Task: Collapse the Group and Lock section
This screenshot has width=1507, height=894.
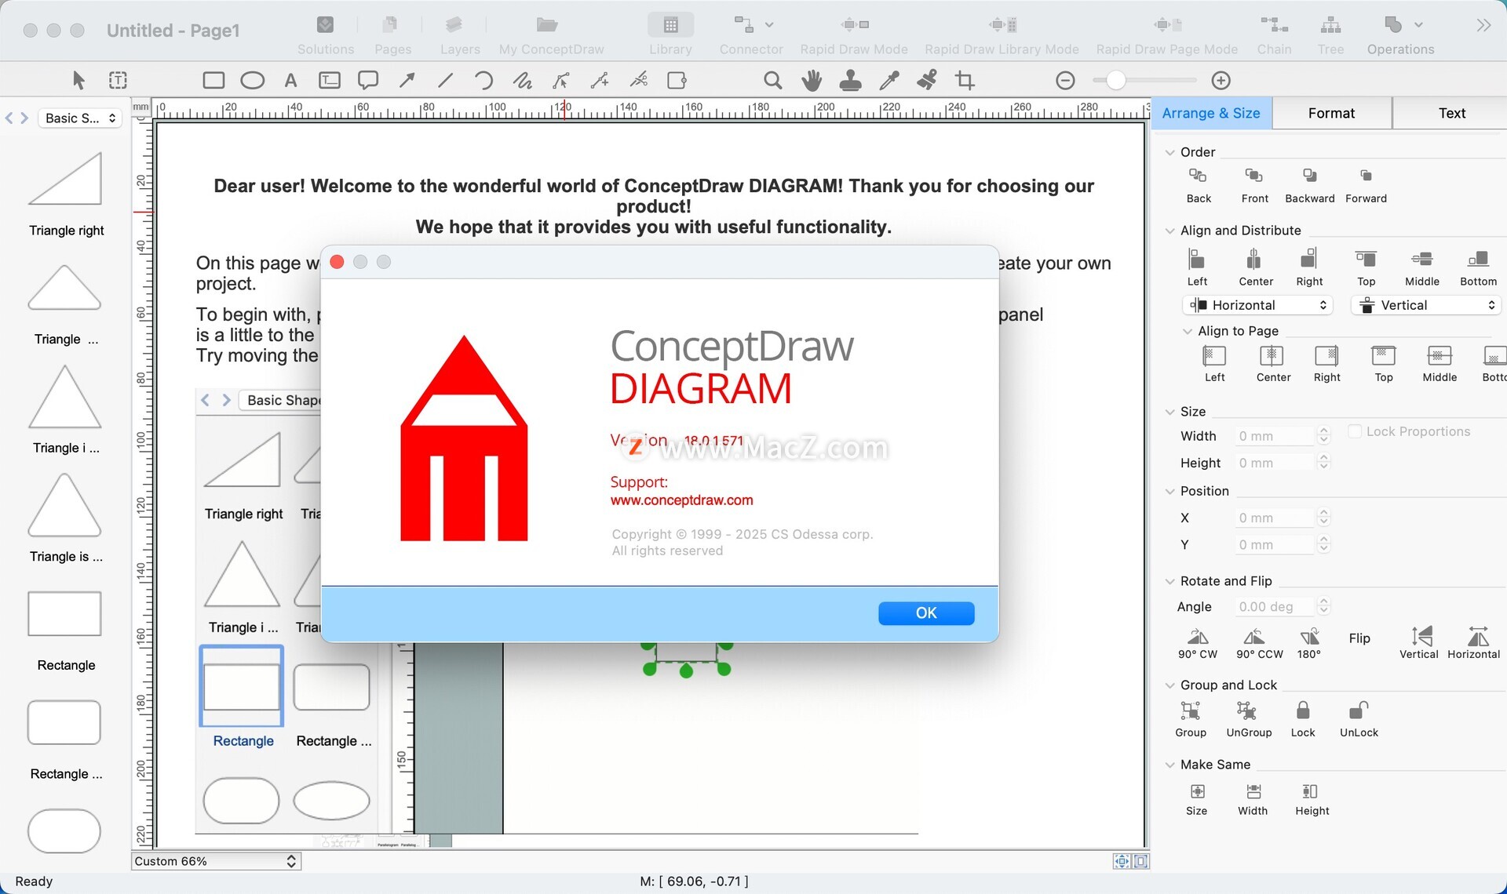Action: pos(1169,685)
